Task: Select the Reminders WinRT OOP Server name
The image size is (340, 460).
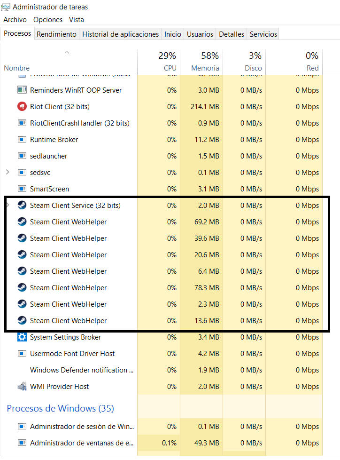Action: coord(76,90)
